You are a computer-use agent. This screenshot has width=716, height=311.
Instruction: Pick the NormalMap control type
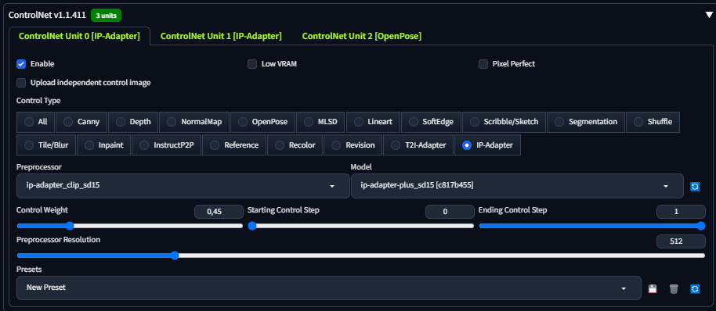(194, 122)
